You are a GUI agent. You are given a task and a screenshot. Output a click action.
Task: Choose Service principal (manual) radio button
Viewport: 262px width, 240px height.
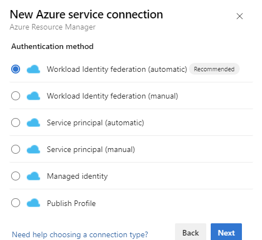pyautogui.click(x=16, y=149)
